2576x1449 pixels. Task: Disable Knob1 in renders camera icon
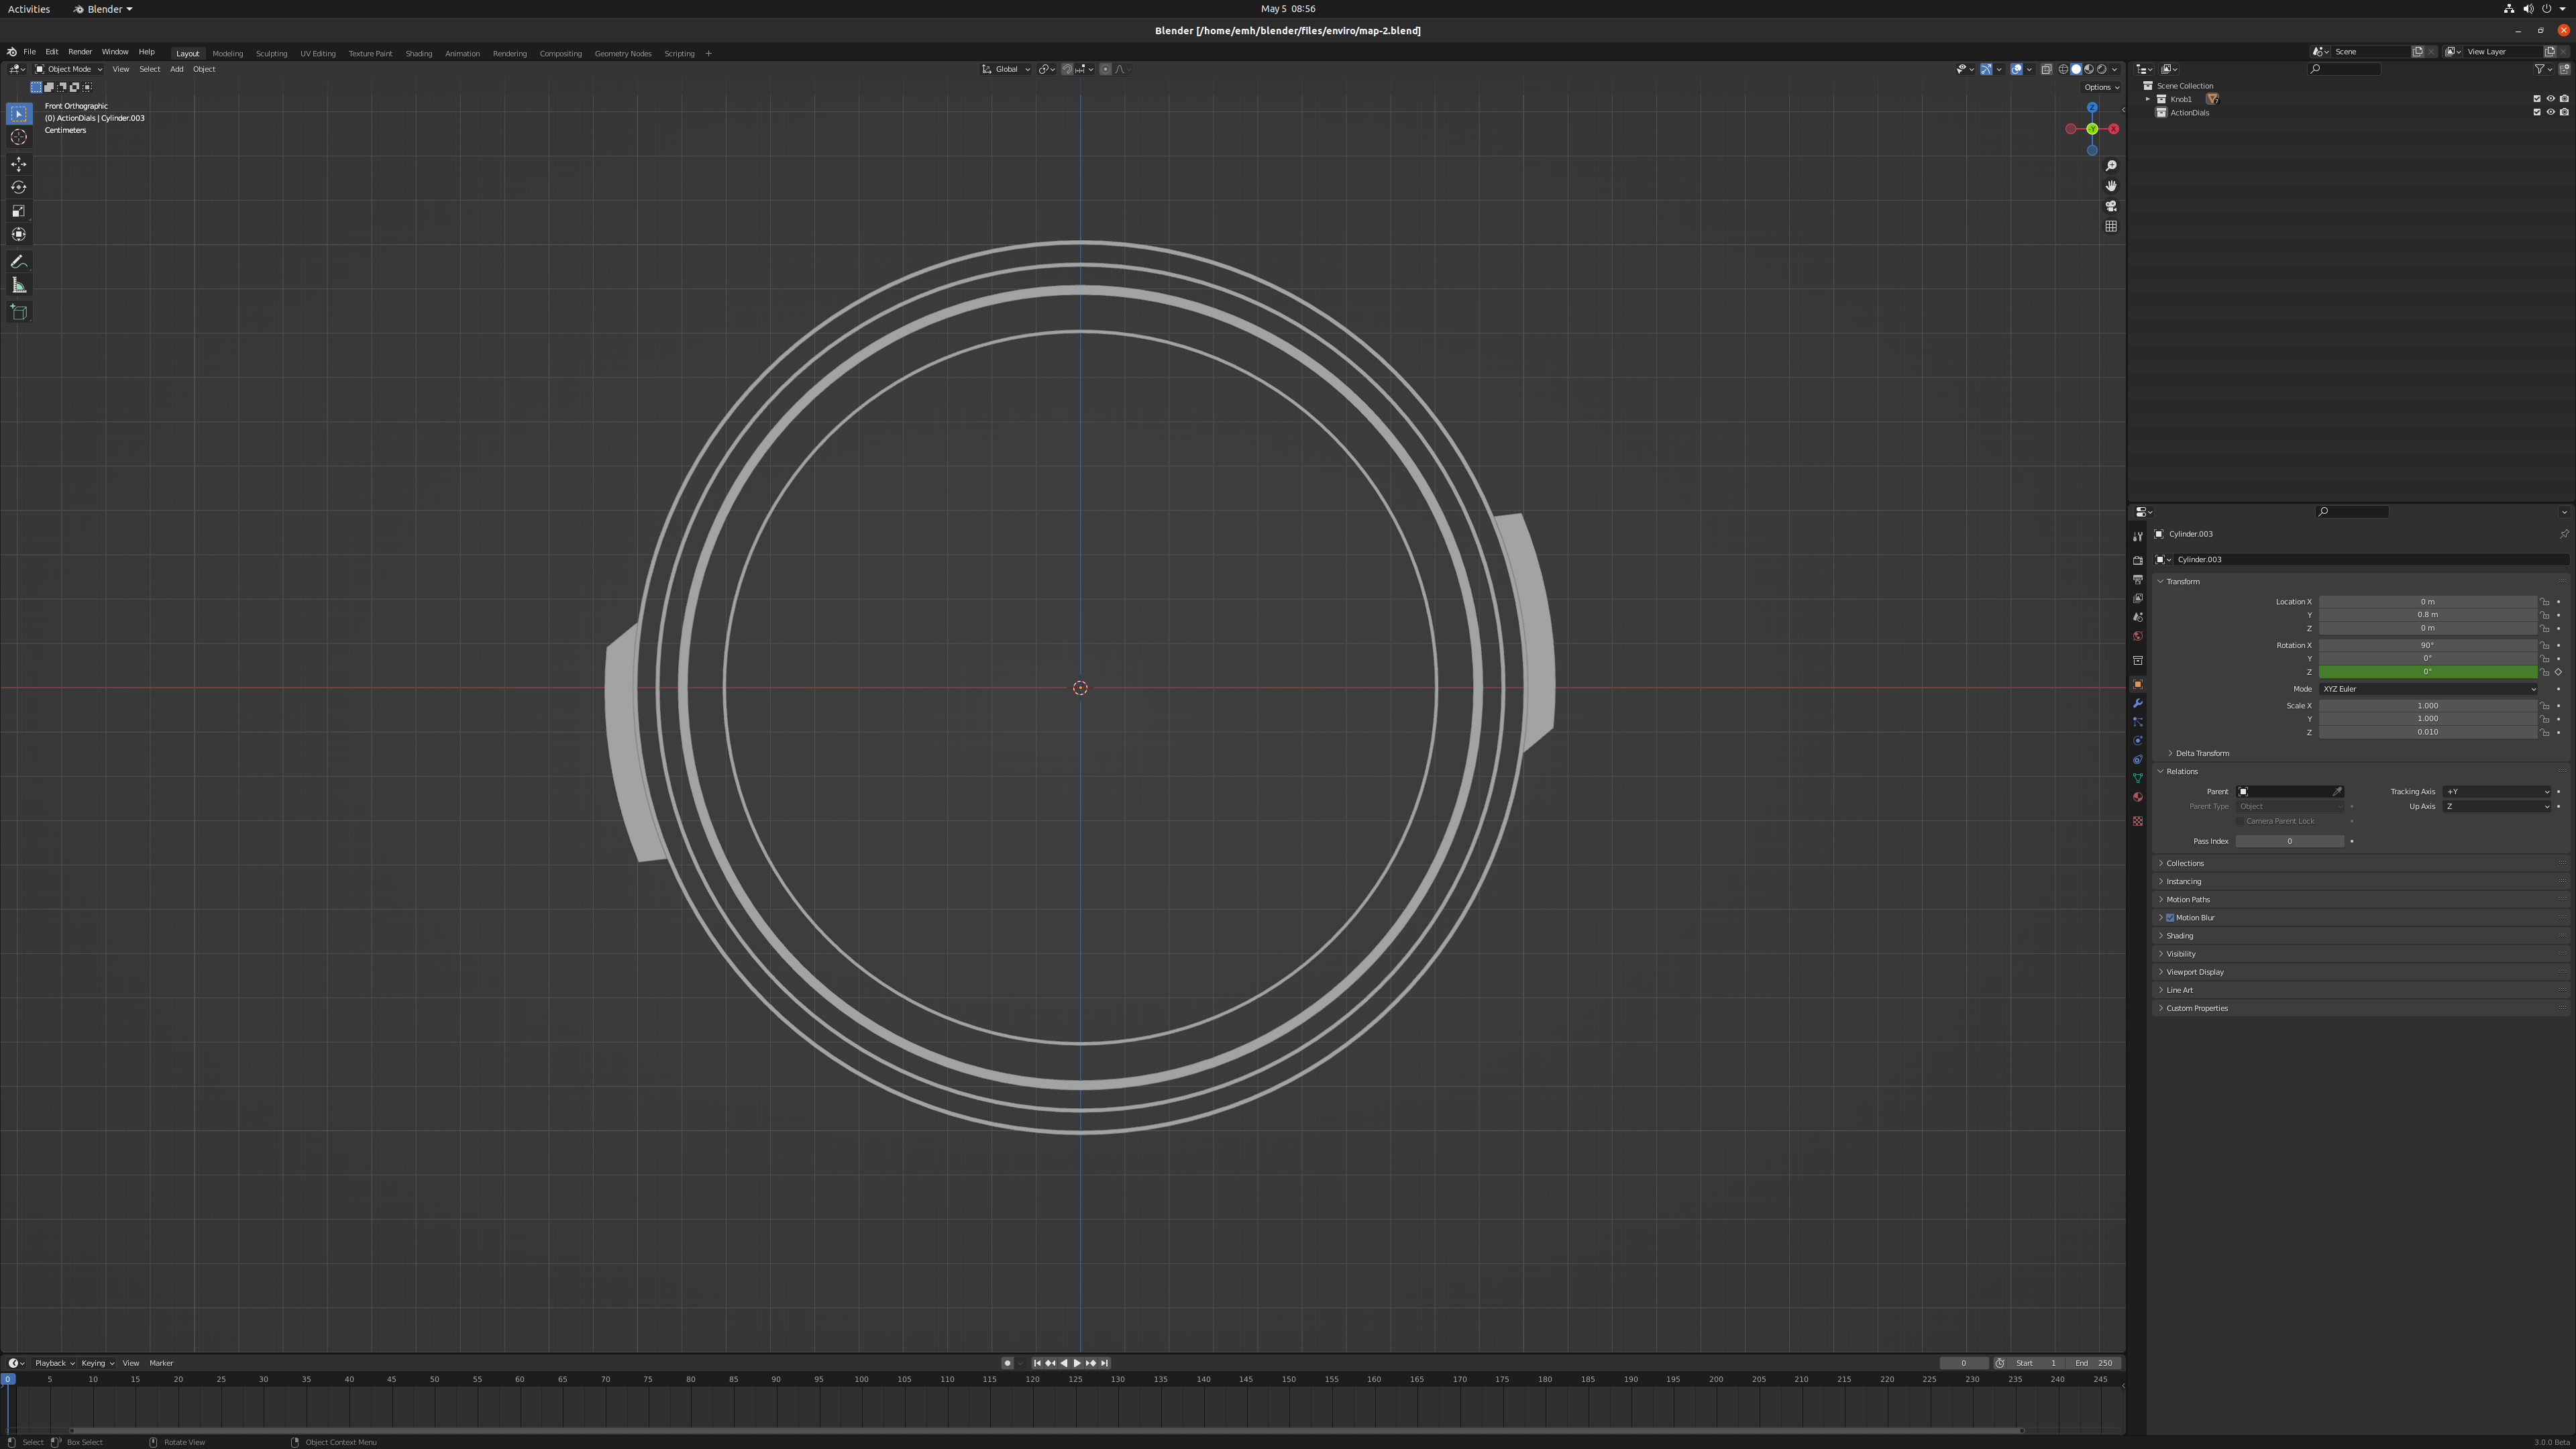pyautogui.click(x=2564, y=99)
